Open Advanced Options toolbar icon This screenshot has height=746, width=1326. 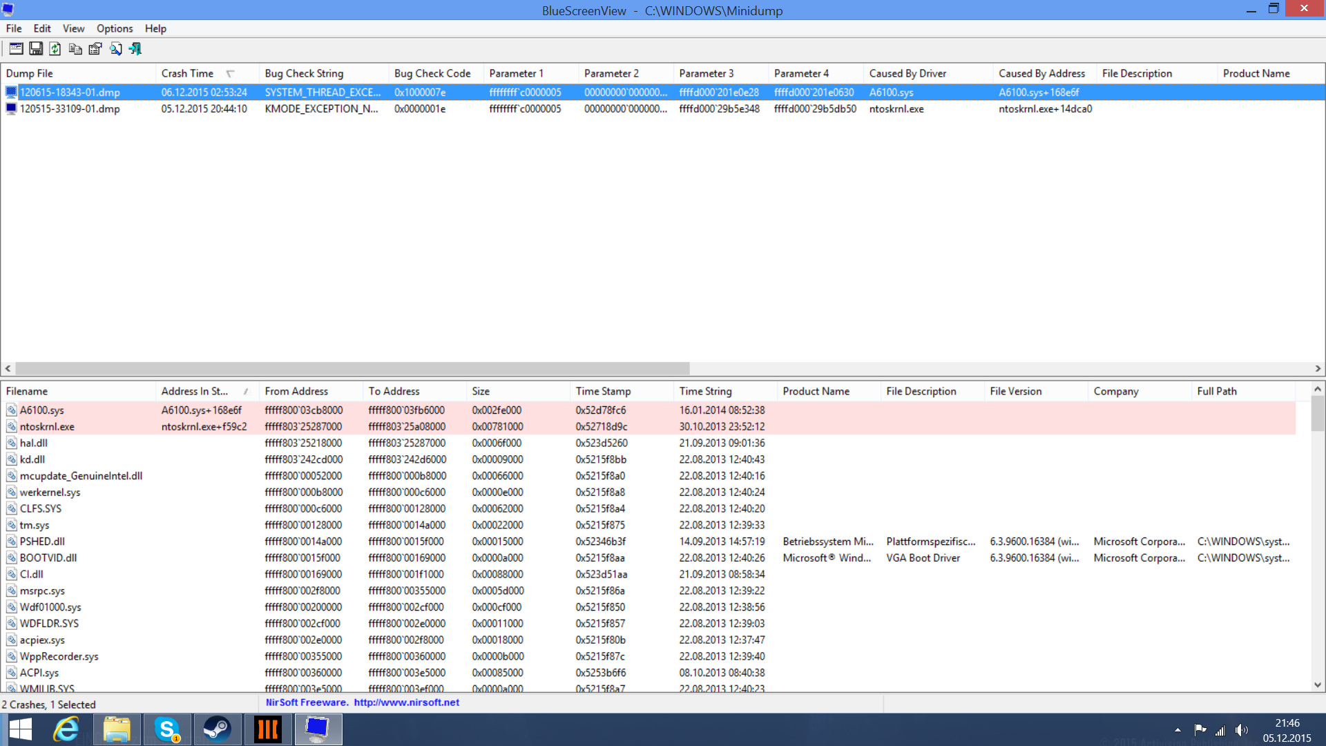coord(16,49)
